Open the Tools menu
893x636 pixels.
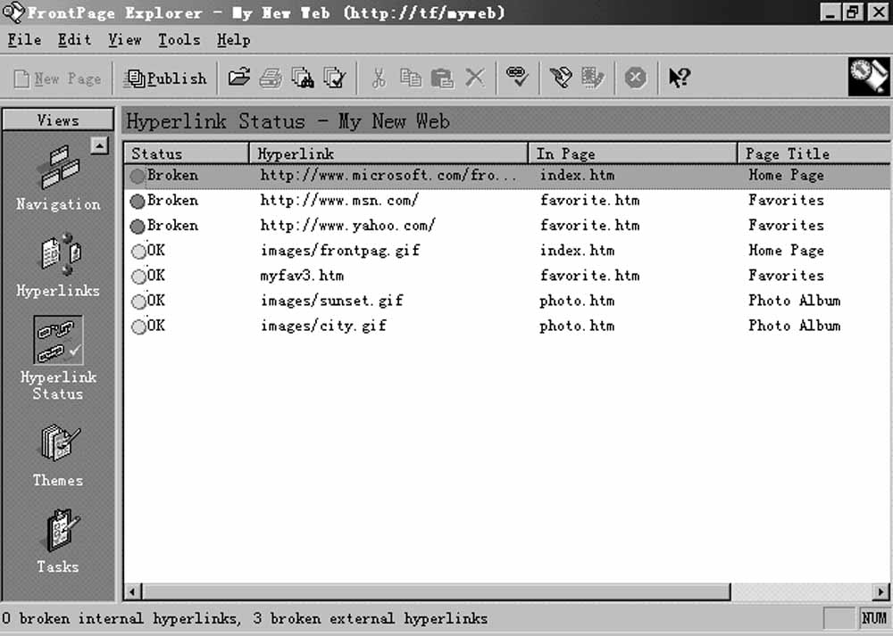coord(179,40)
